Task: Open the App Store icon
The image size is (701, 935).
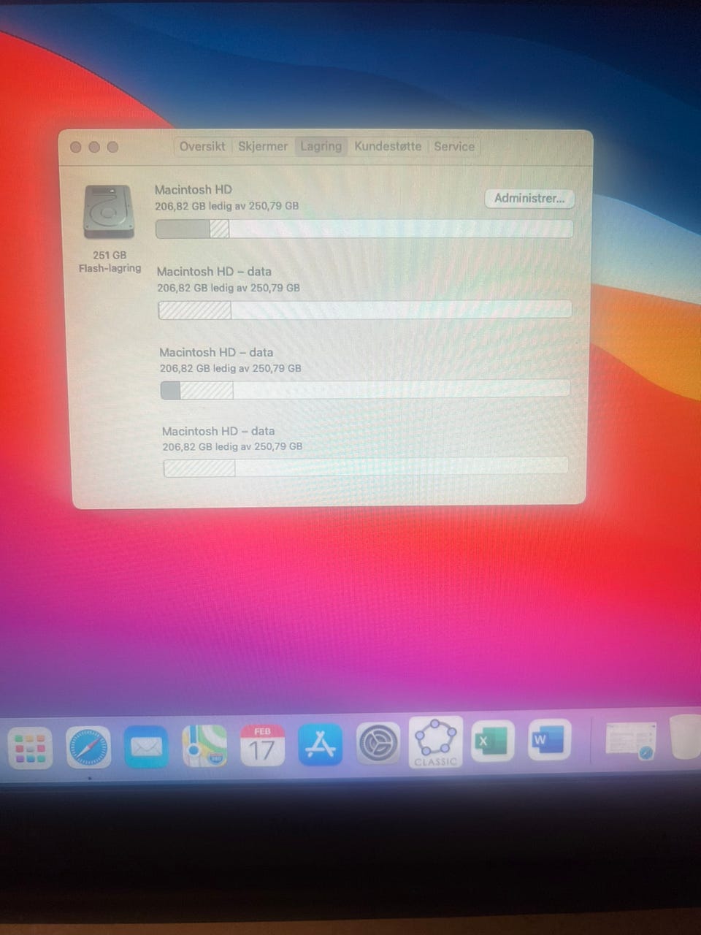Action: tap(320, 744)
